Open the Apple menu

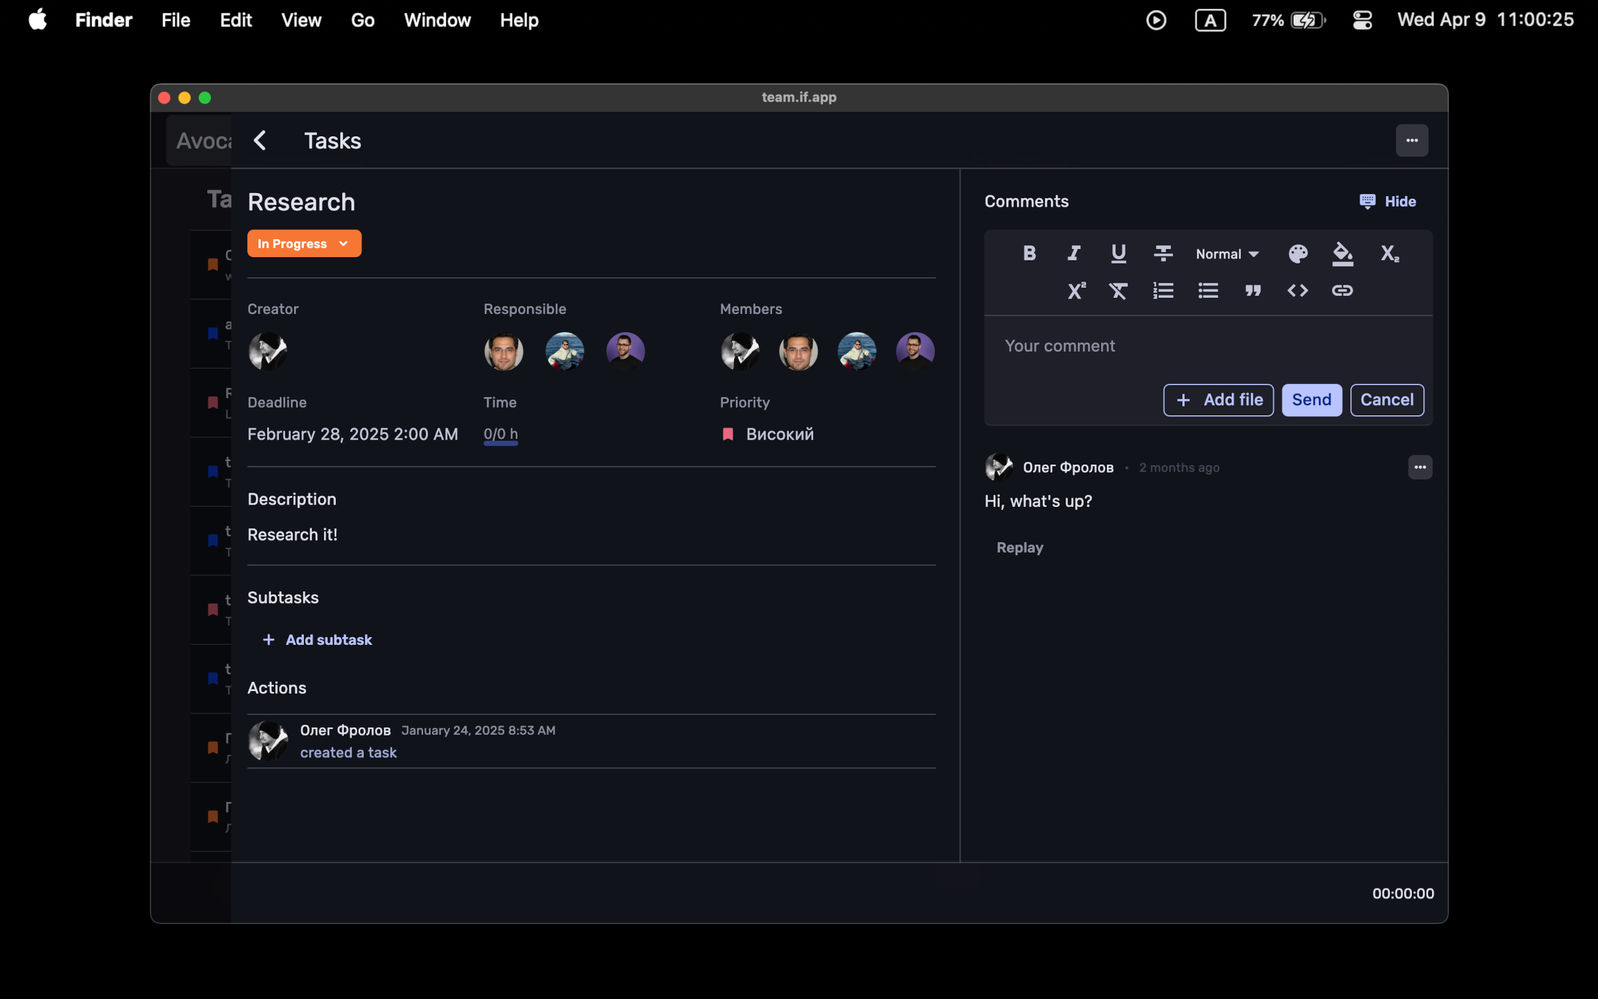click(x=37, y=19)
